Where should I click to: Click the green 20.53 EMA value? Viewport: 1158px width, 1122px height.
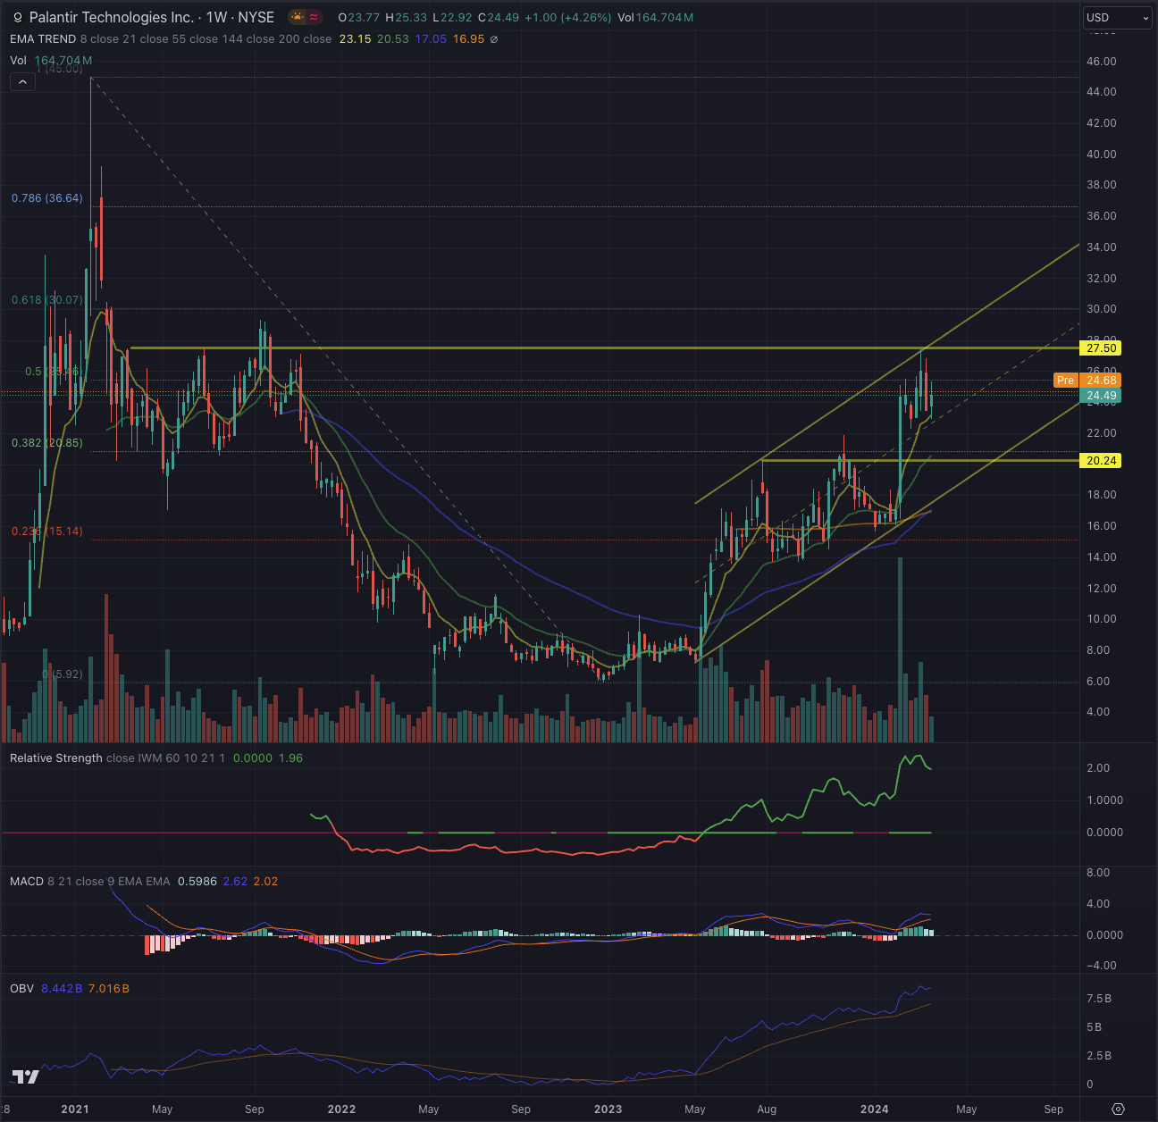(393, 39)
